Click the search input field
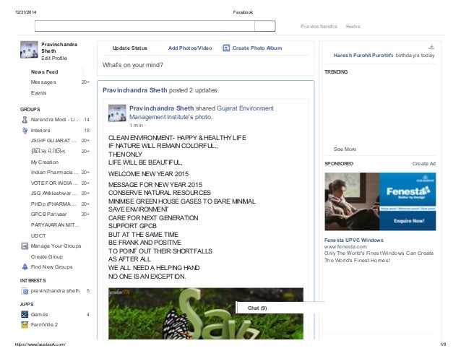Viewport: 461px width, 356px height. click(145, 26)
